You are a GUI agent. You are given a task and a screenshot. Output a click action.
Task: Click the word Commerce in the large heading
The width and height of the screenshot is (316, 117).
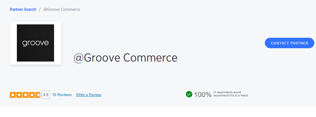(150, 58)
